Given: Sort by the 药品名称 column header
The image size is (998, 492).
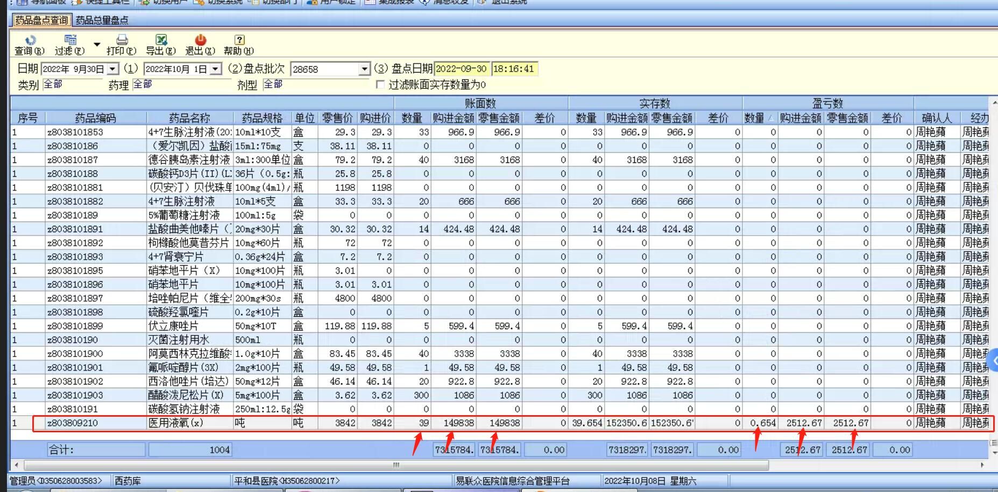Looking at the screenshot, I should tap(190, 118).
